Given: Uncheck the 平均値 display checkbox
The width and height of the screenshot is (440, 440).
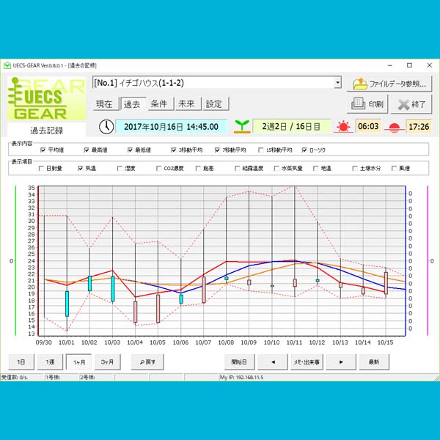Looking at the screenshot, I should [x=43, y=150].
